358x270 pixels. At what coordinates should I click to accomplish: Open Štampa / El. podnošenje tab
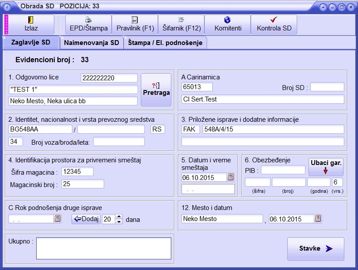point(165,43)
